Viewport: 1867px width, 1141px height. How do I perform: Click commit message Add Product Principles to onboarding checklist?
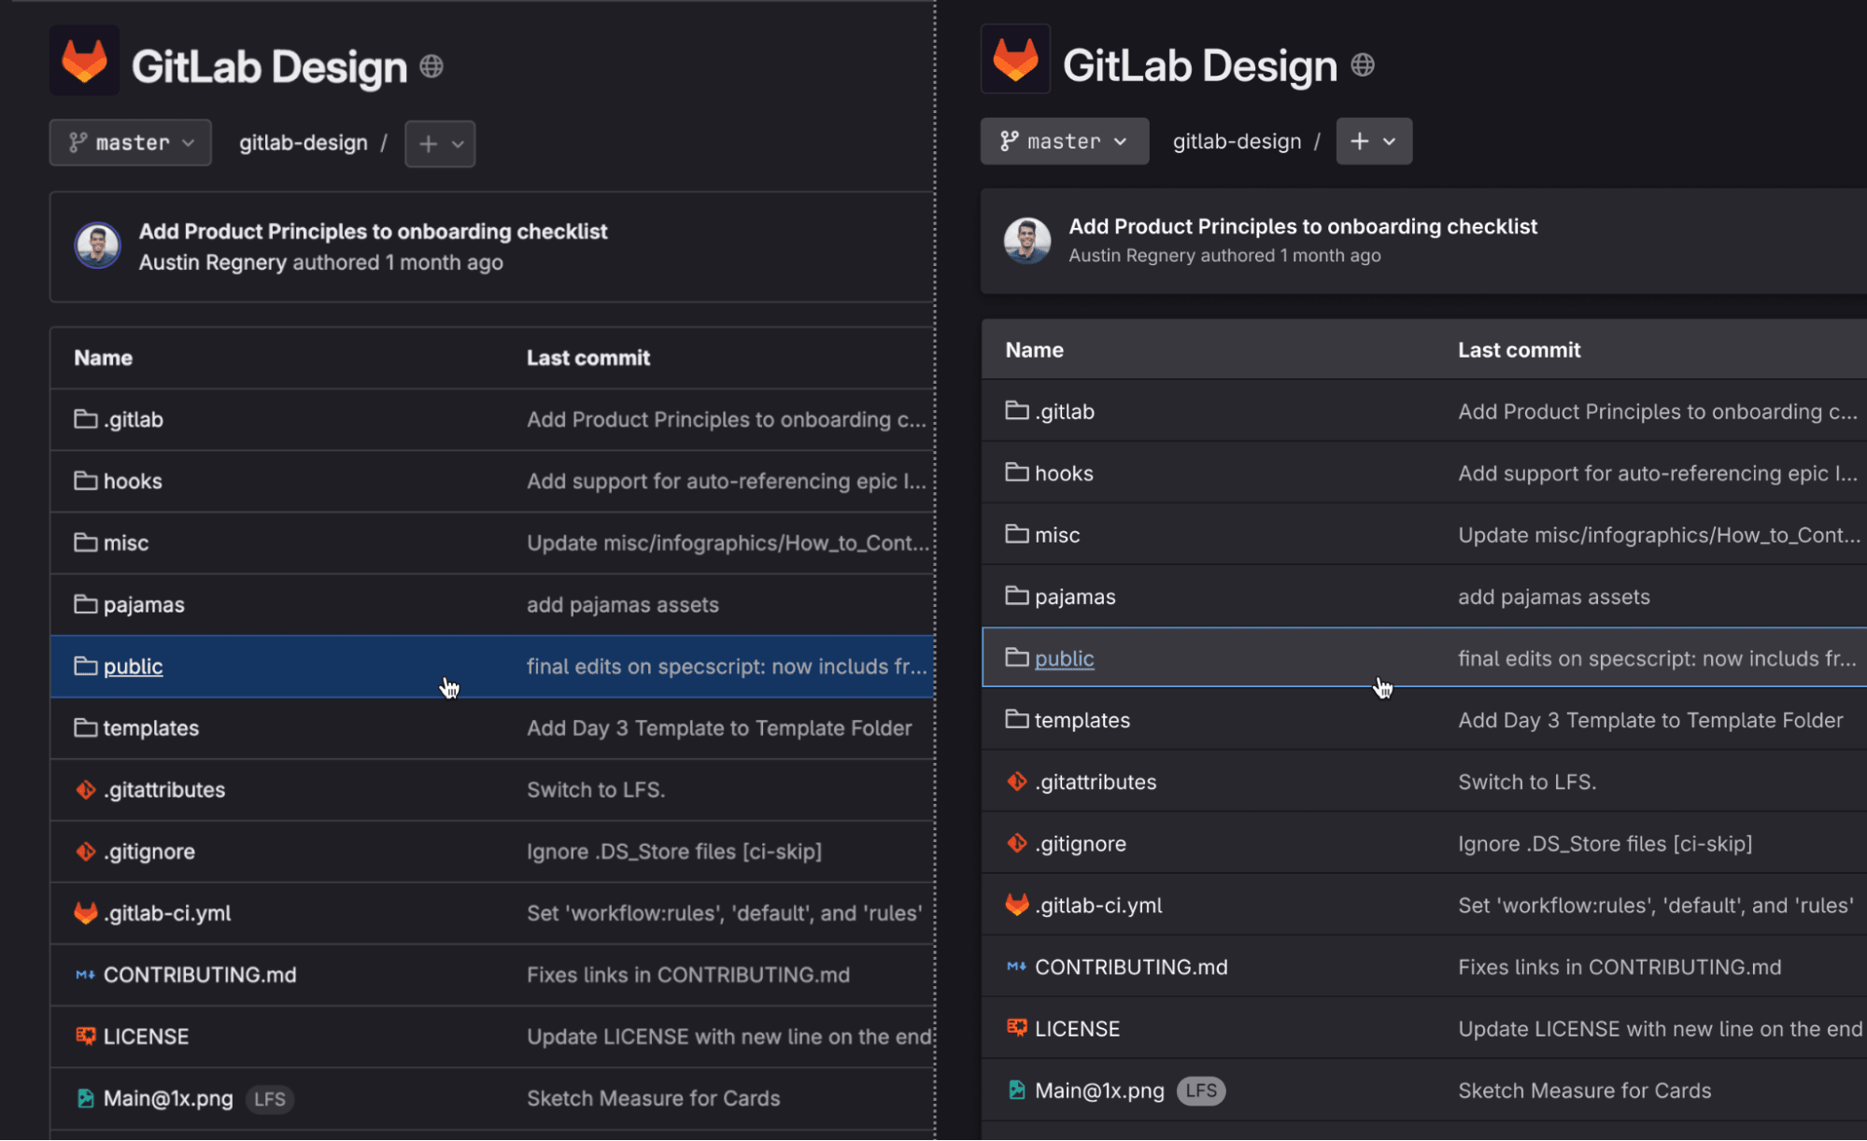point(374,231)
